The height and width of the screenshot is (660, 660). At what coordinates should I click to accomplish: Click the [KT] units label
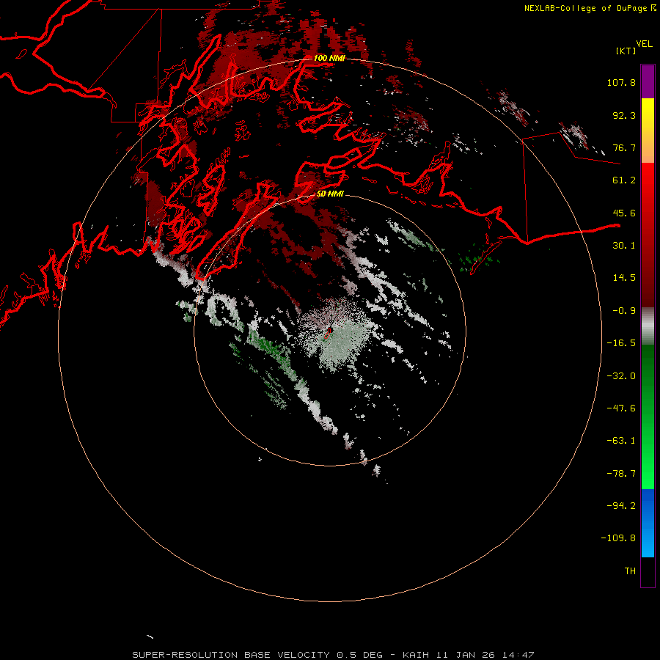click(626, 51)
